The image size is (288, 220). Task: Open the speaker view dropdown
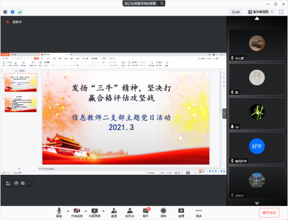[261, 12]
